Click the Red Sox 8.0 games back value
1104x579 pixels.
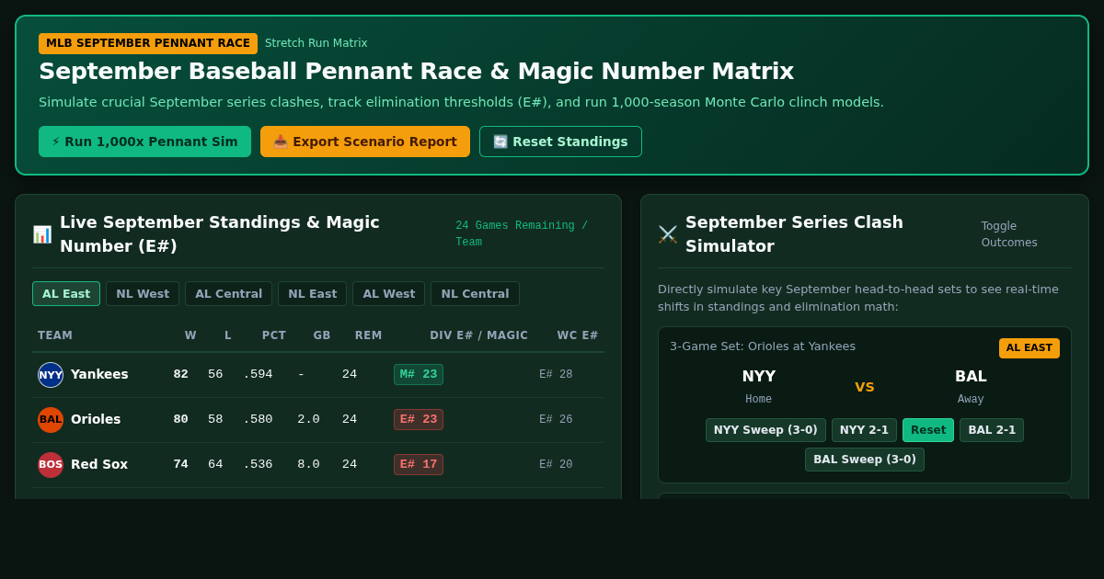[308, 465]
